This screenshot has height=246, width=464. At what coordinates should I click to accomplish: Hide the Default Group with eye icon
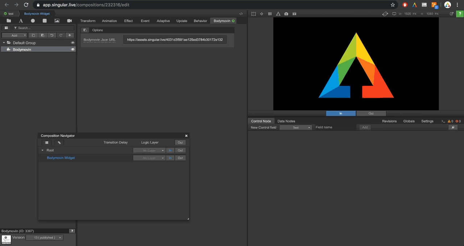[x=72, y=43]
